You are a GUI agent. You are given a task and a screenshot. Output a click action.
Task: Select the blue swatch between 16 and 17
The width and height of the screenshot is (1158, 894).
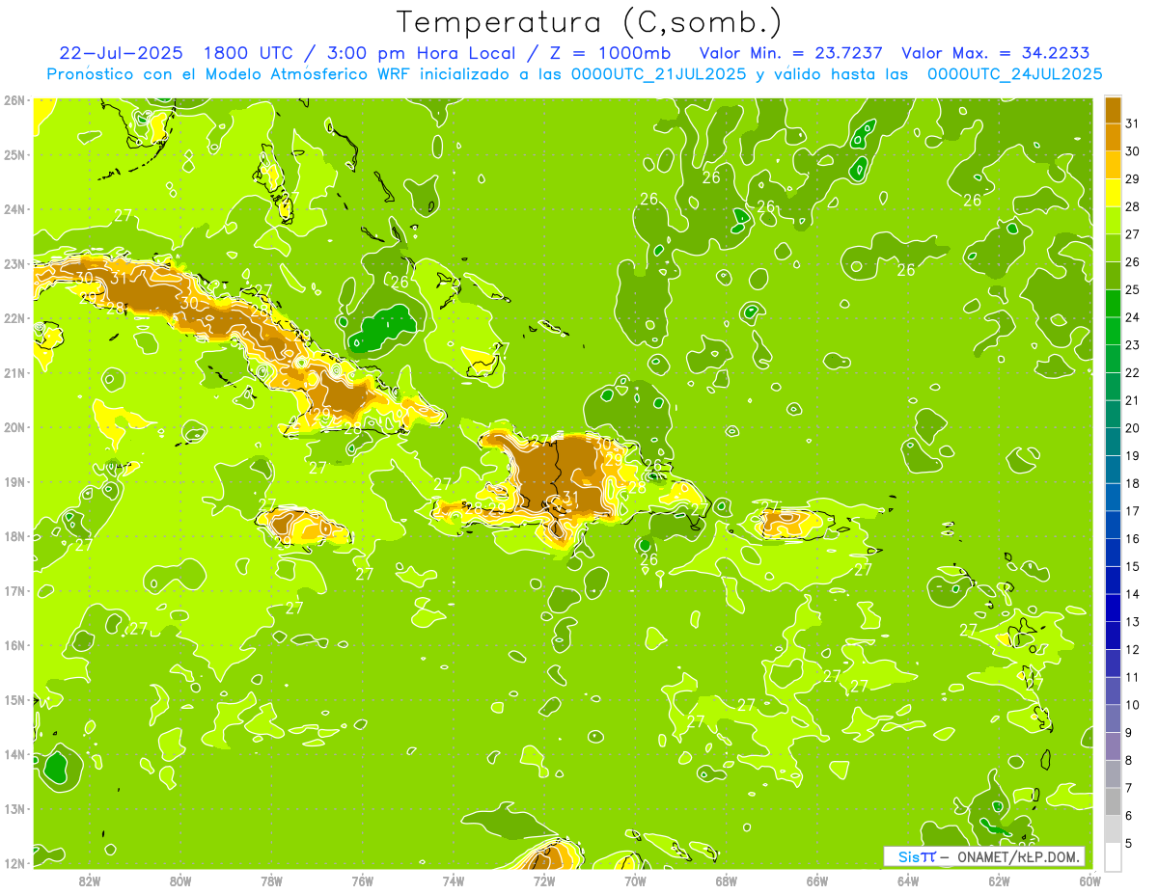[x=1113, y=525]
